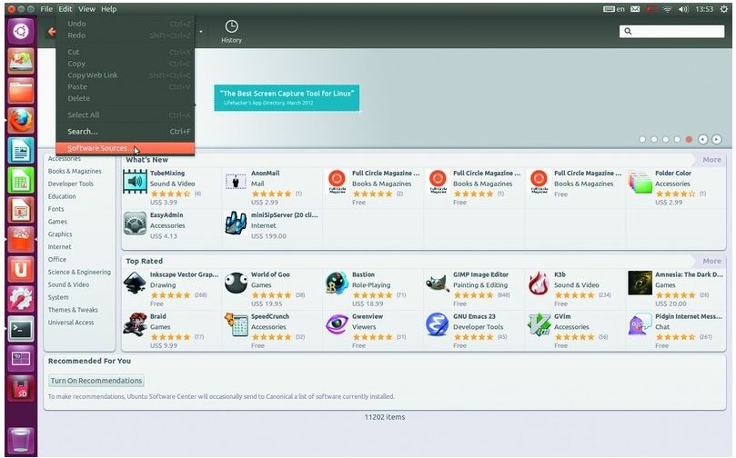Select Universal Access category

tap(71, 323)
